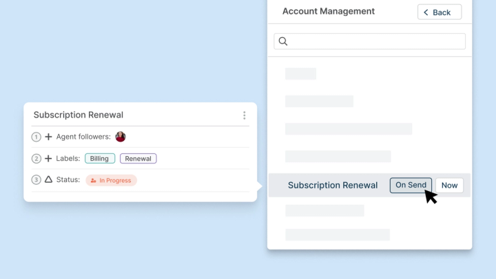Screen dimensions: 496x279
Task: Click the person icon in In Progress badge
Action: [94, 181]
